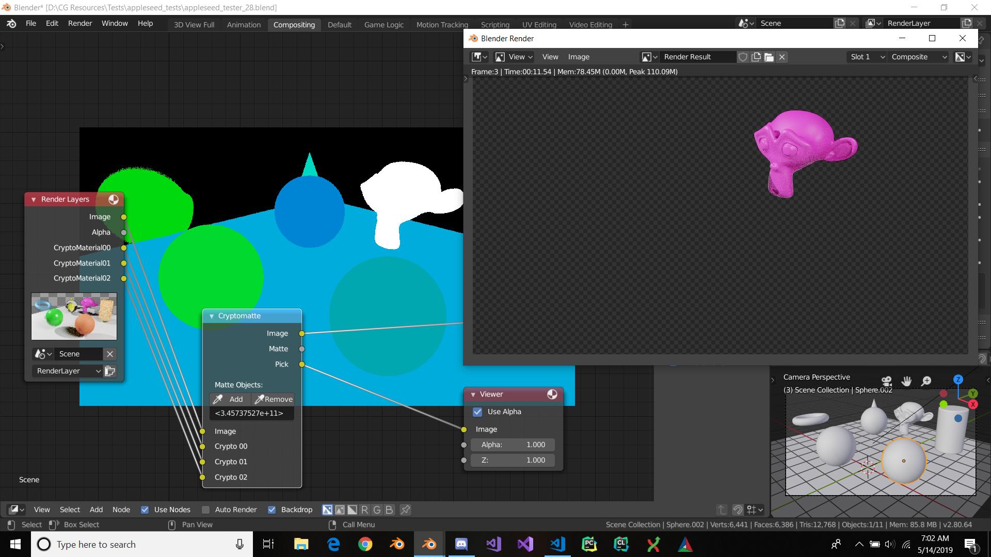The height and width of the screenshot is (557, 991).
Task: Show only the Blue channel
Action: point(389,510)
